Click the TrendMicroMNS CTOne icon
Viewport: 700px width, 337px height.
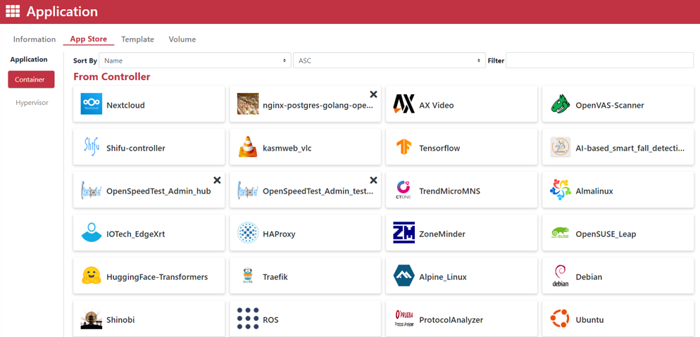404,189
